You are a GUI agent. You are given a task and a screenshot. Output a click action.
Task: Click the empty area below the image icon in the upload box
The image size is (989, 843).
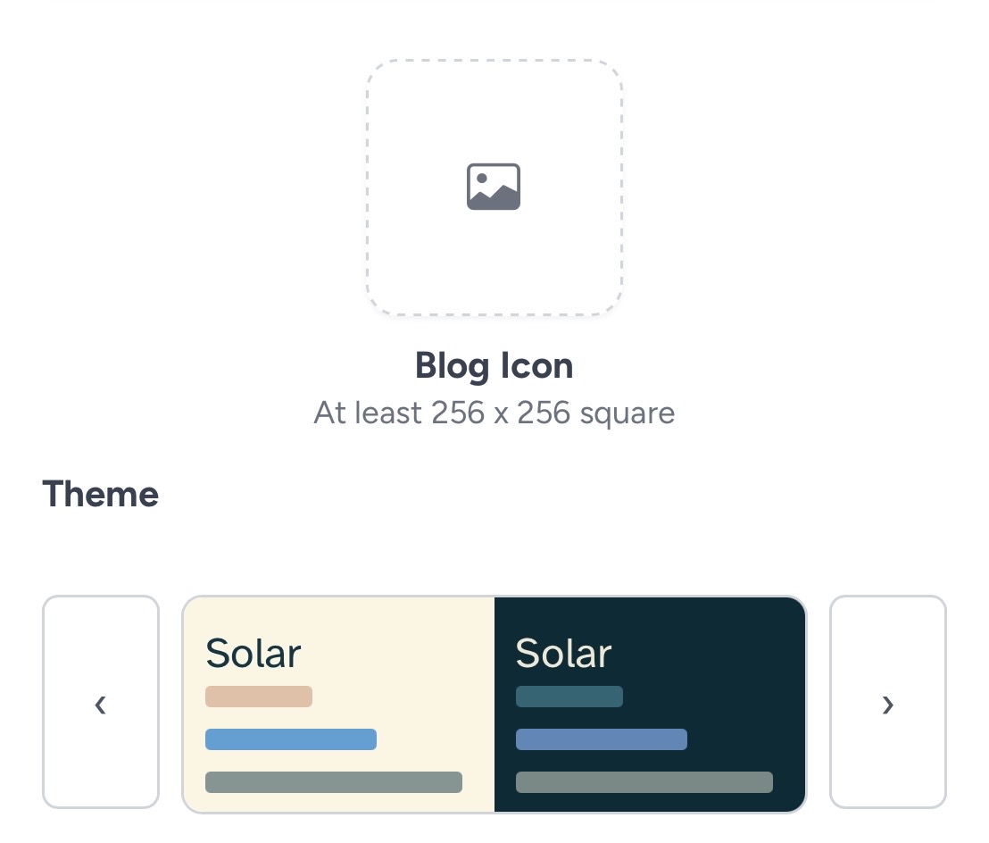(x=494, y=263)
